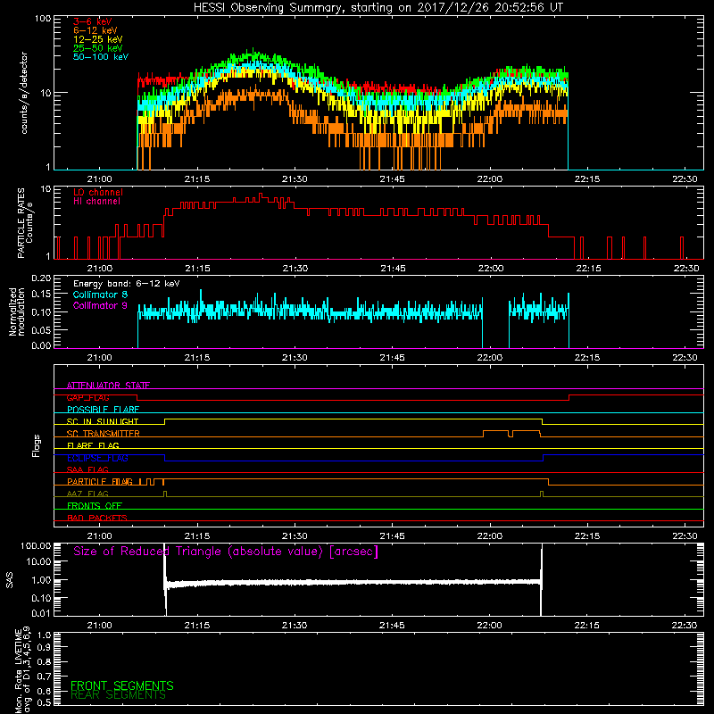This screenshot has height=714, width=714.
Task: Click the 0.15 tick on the modulation axis
Action: click(41, 295)
